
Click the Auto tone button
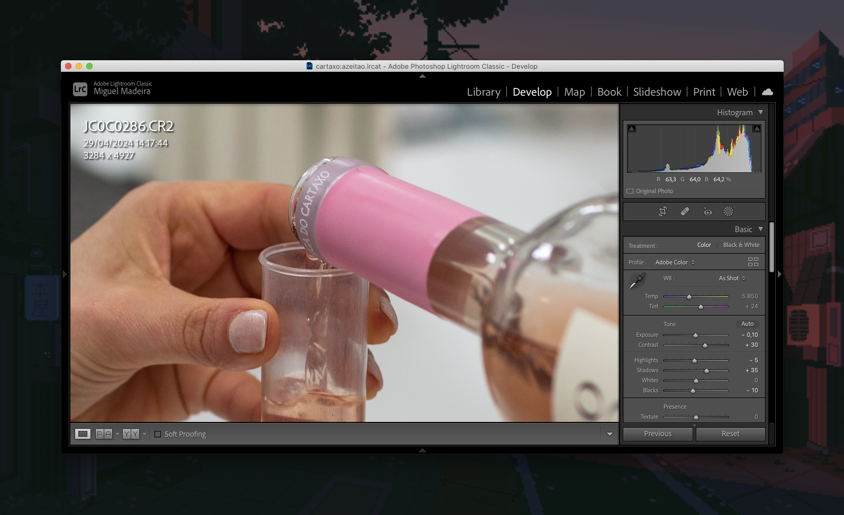pos(748,324)
